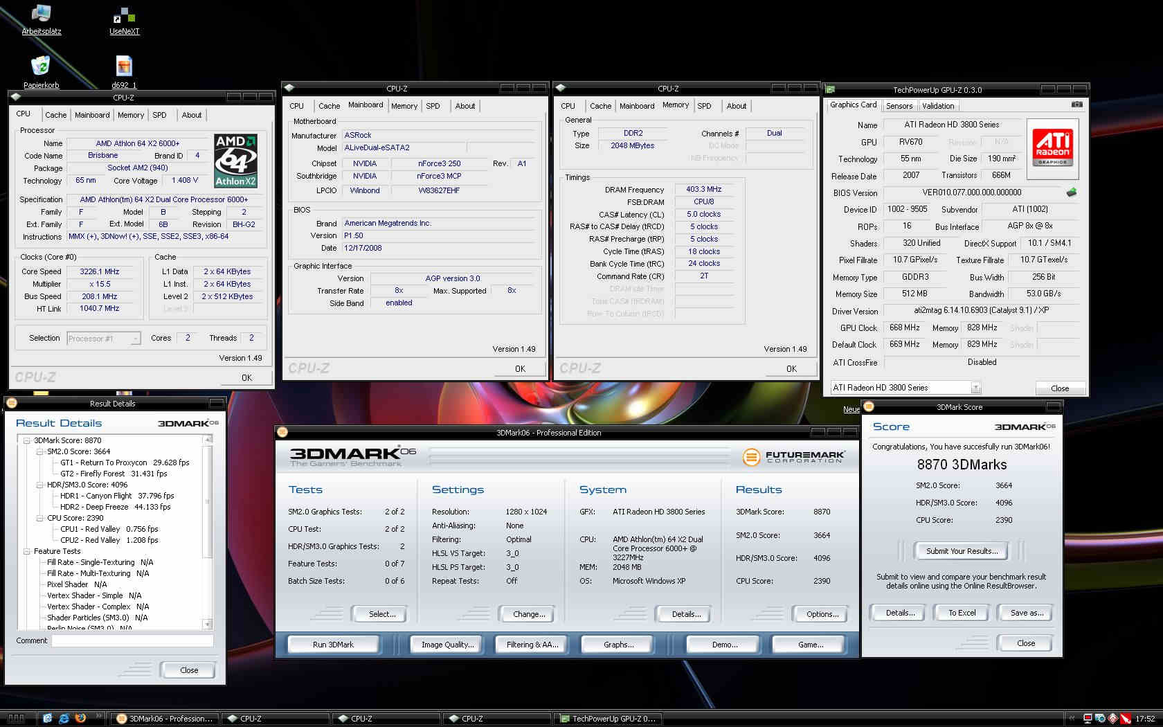Click the 3DMark06 title bar app icon
The height and width of the screenshot is (727, 1163).
tap(282, 433)
